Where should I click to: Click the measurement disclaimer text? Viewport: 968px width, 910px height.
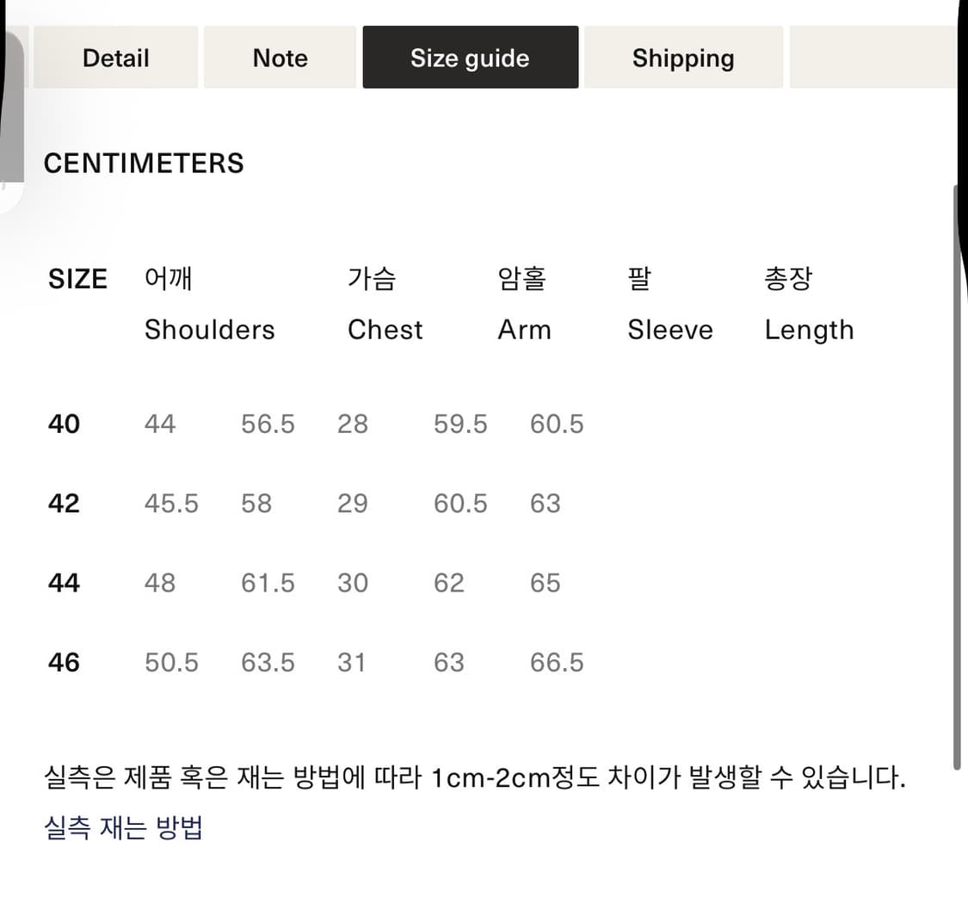coord(473,777)
